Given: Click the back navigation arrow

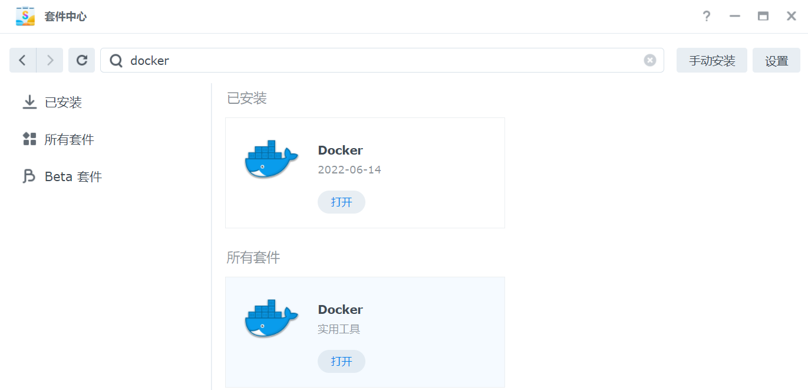Looking at the screenshot, I should (x=22, y=60).
